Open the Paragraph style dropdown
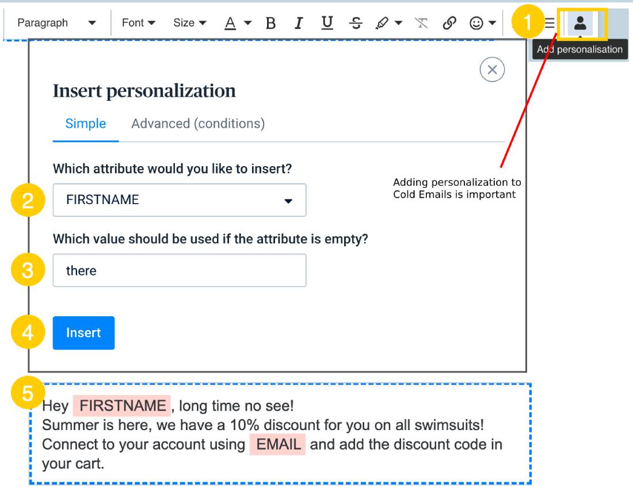This screenshot has height=487, width=633. coord(57,23)
